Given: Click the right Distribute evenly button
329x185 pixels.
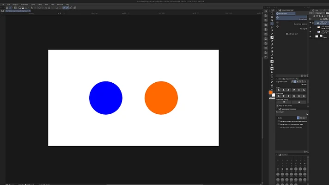Looking at the screenshot, I should tap(299, 102).
